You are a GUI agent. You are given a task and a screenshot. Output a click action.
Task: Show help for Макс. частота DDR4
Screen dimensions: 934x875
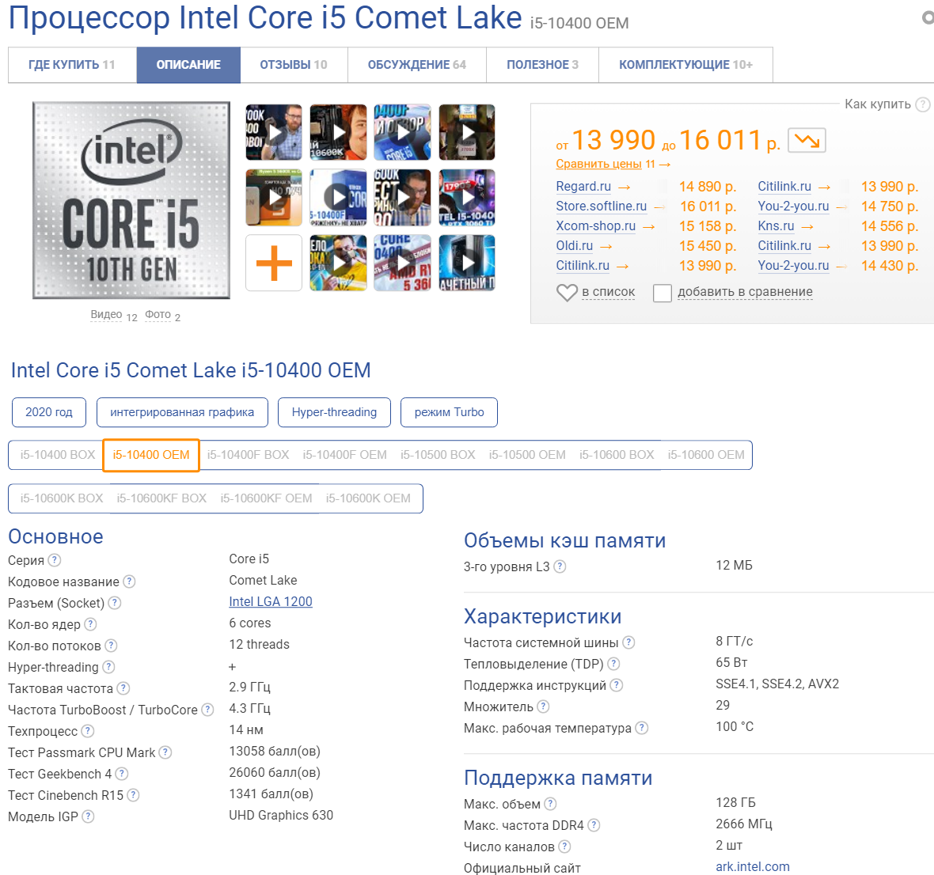[x=594, y=825]
